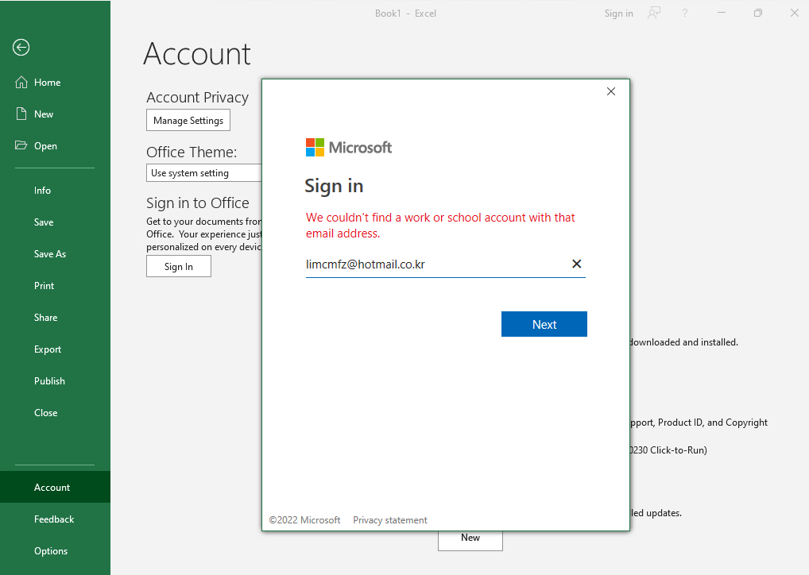Click the Manage Settings button
The width and height of the screenshot is (809, 575).
coord(188,120)
